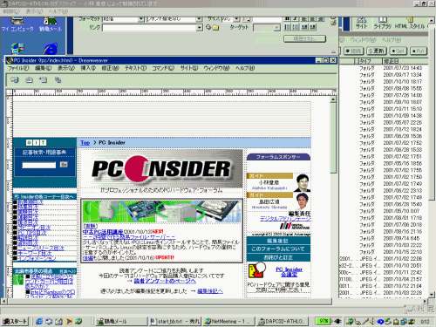Click the fourth icon in Dreamweaver's document toolbar

click(58, 80)
